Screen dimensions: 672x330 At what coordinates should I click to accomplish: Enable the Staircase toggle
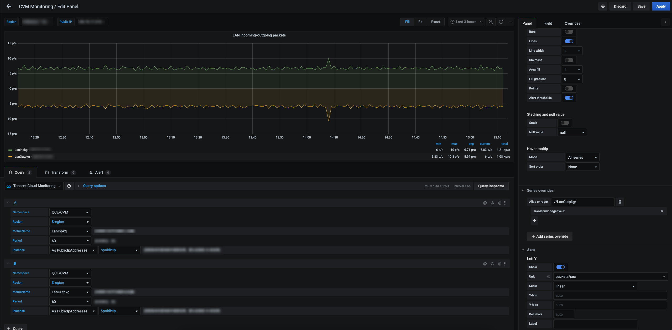(x=569, y=60)
